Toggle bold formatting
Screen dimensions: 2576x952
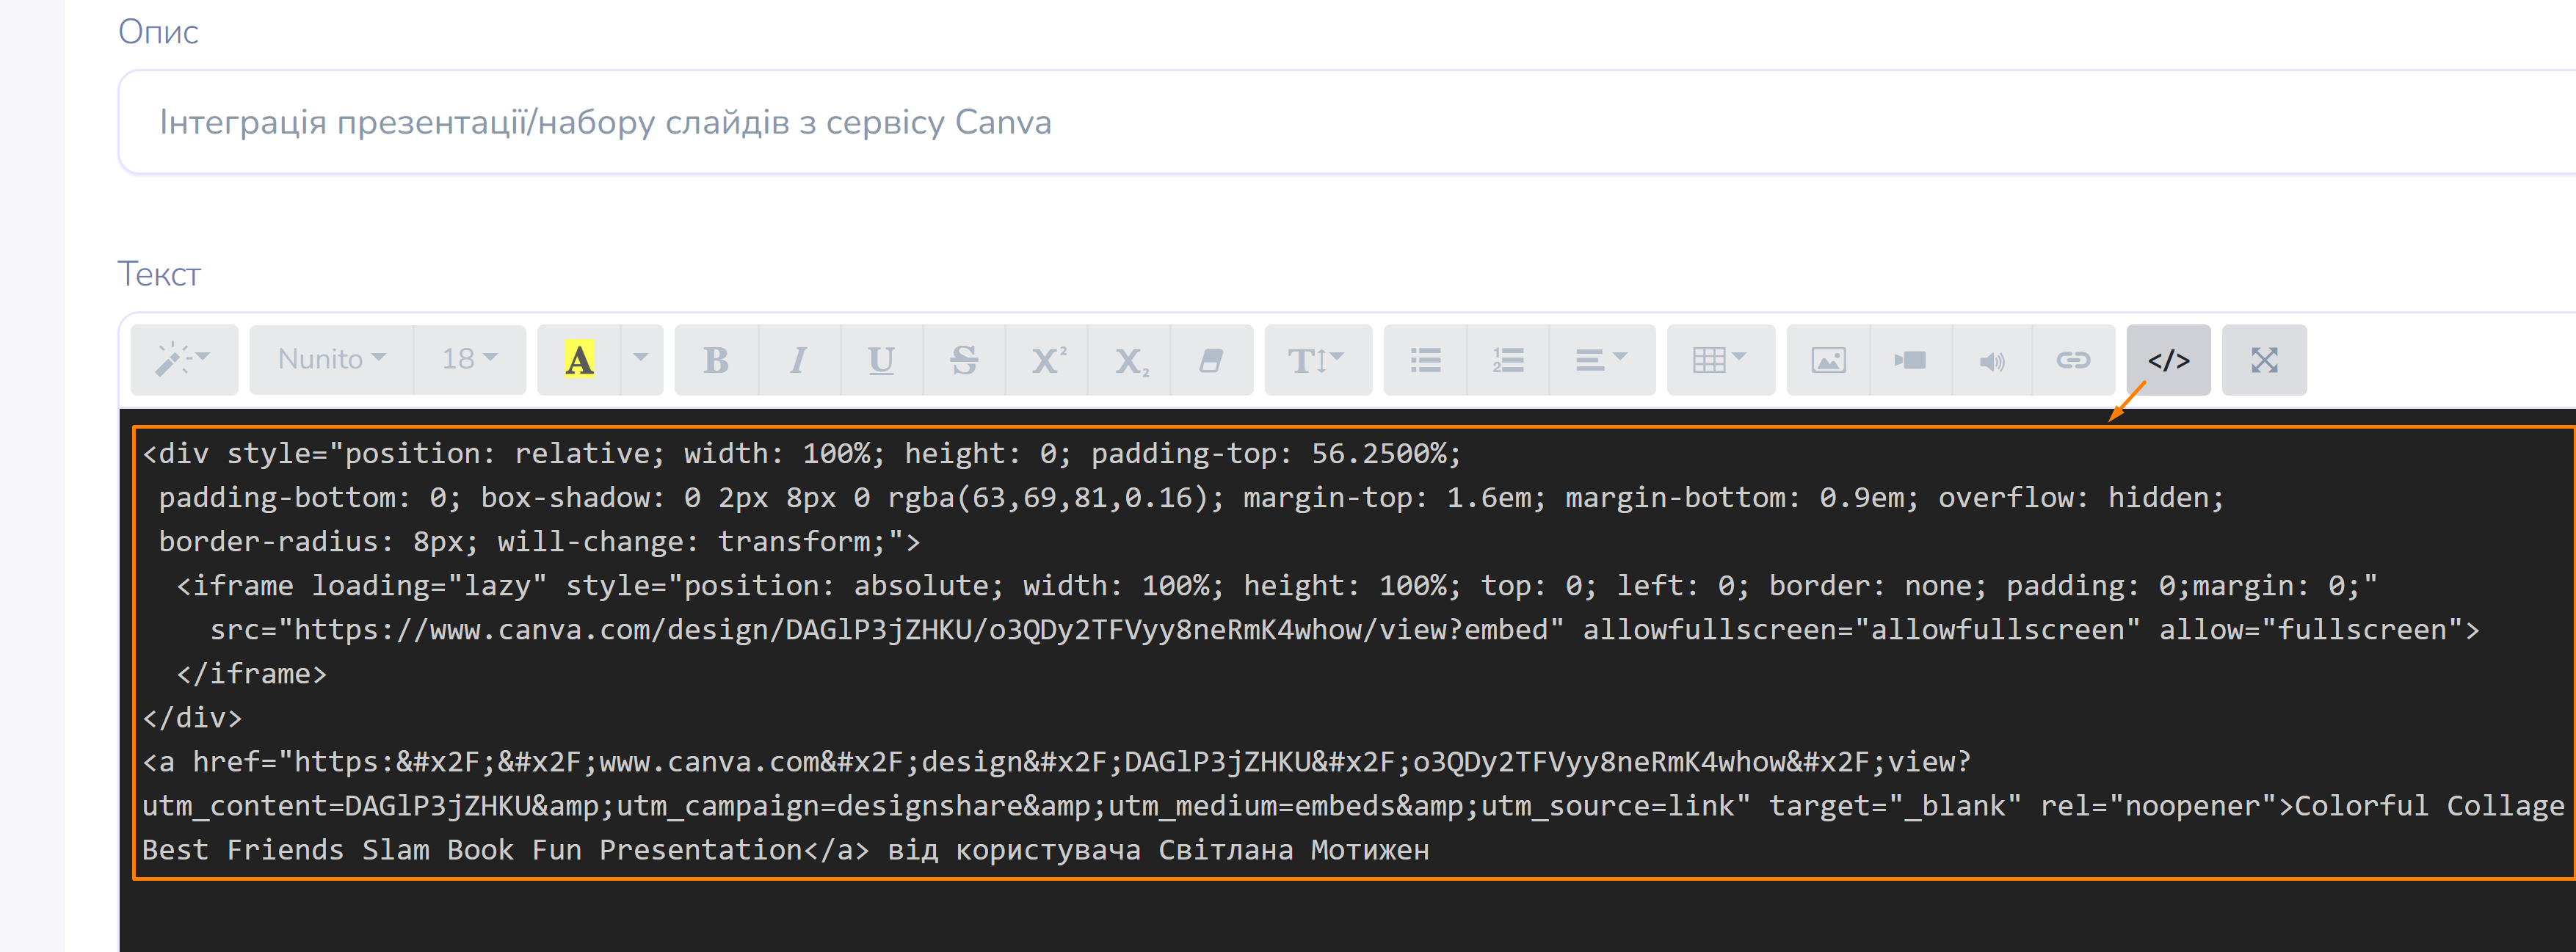[x=716, y=360]
